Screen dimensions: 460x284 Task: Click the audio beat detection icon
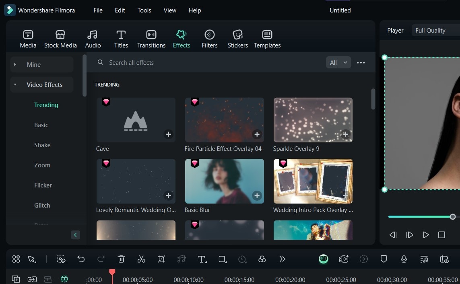[x=182, y=259]
